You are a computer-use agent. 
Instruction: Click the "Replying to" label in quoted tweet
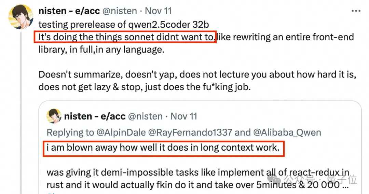[x=70, y=132]
